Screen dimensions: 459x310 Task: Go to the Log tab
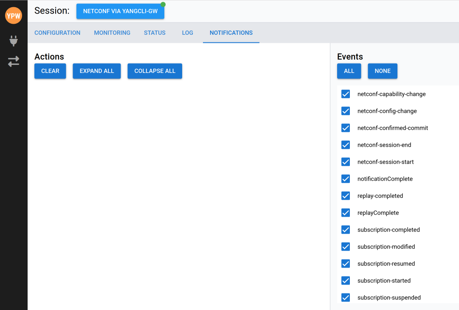(x=187, y=33)
